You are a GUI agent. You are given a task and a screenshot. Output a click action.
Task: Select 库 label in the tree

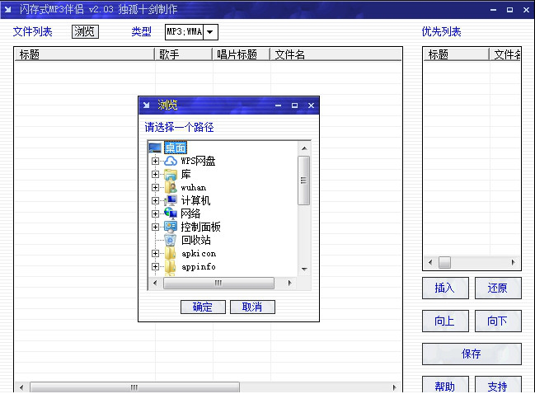click(x=185, y=174)
